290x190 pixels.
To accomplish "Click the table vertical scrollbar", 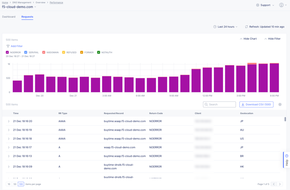I will [x=285, y=119].
